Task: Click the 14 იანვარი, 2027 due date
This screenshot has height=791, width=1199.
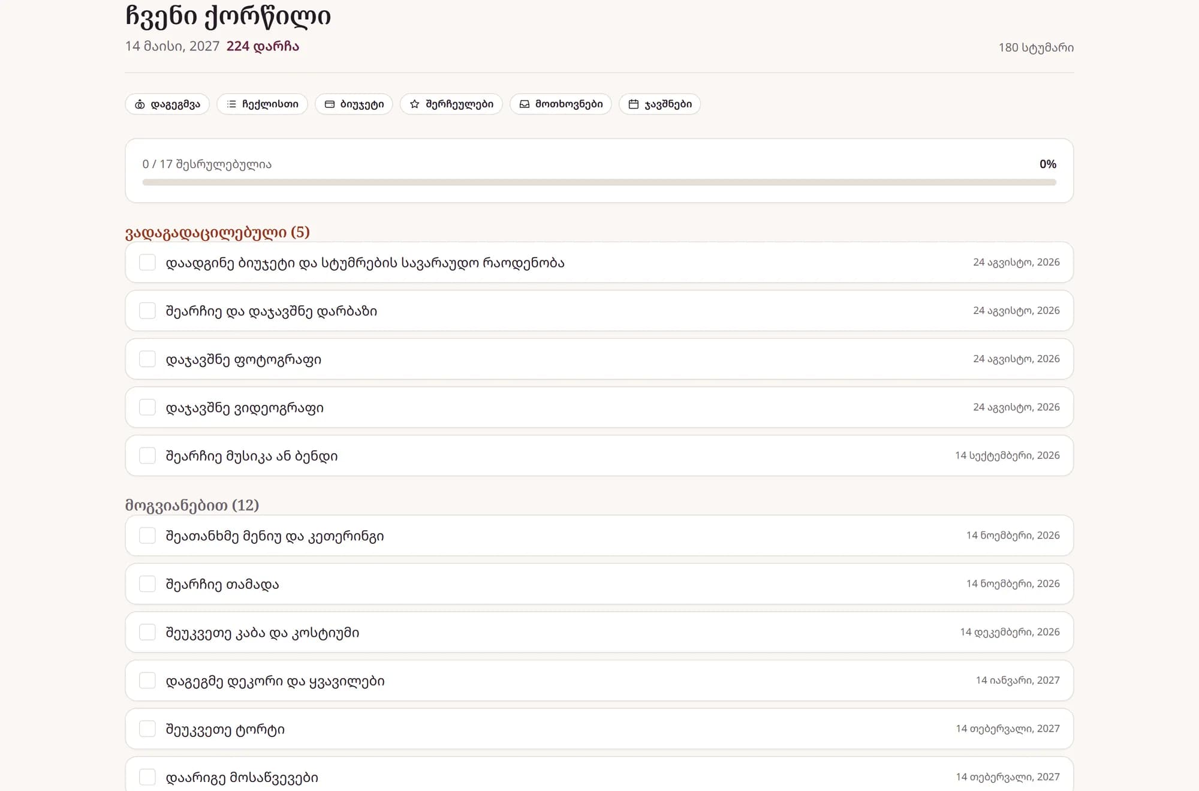Action: pos(1018,681)
